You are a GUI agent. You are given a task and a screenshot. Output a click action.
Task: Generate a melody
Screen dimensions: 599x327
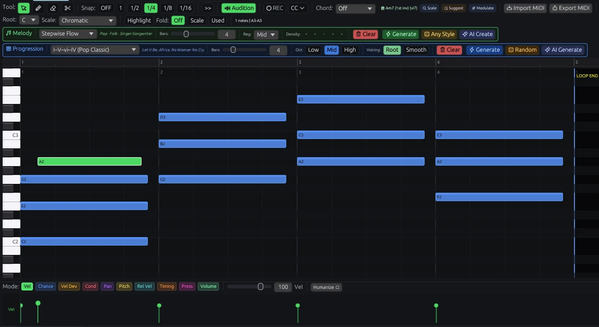pos(401,34)
